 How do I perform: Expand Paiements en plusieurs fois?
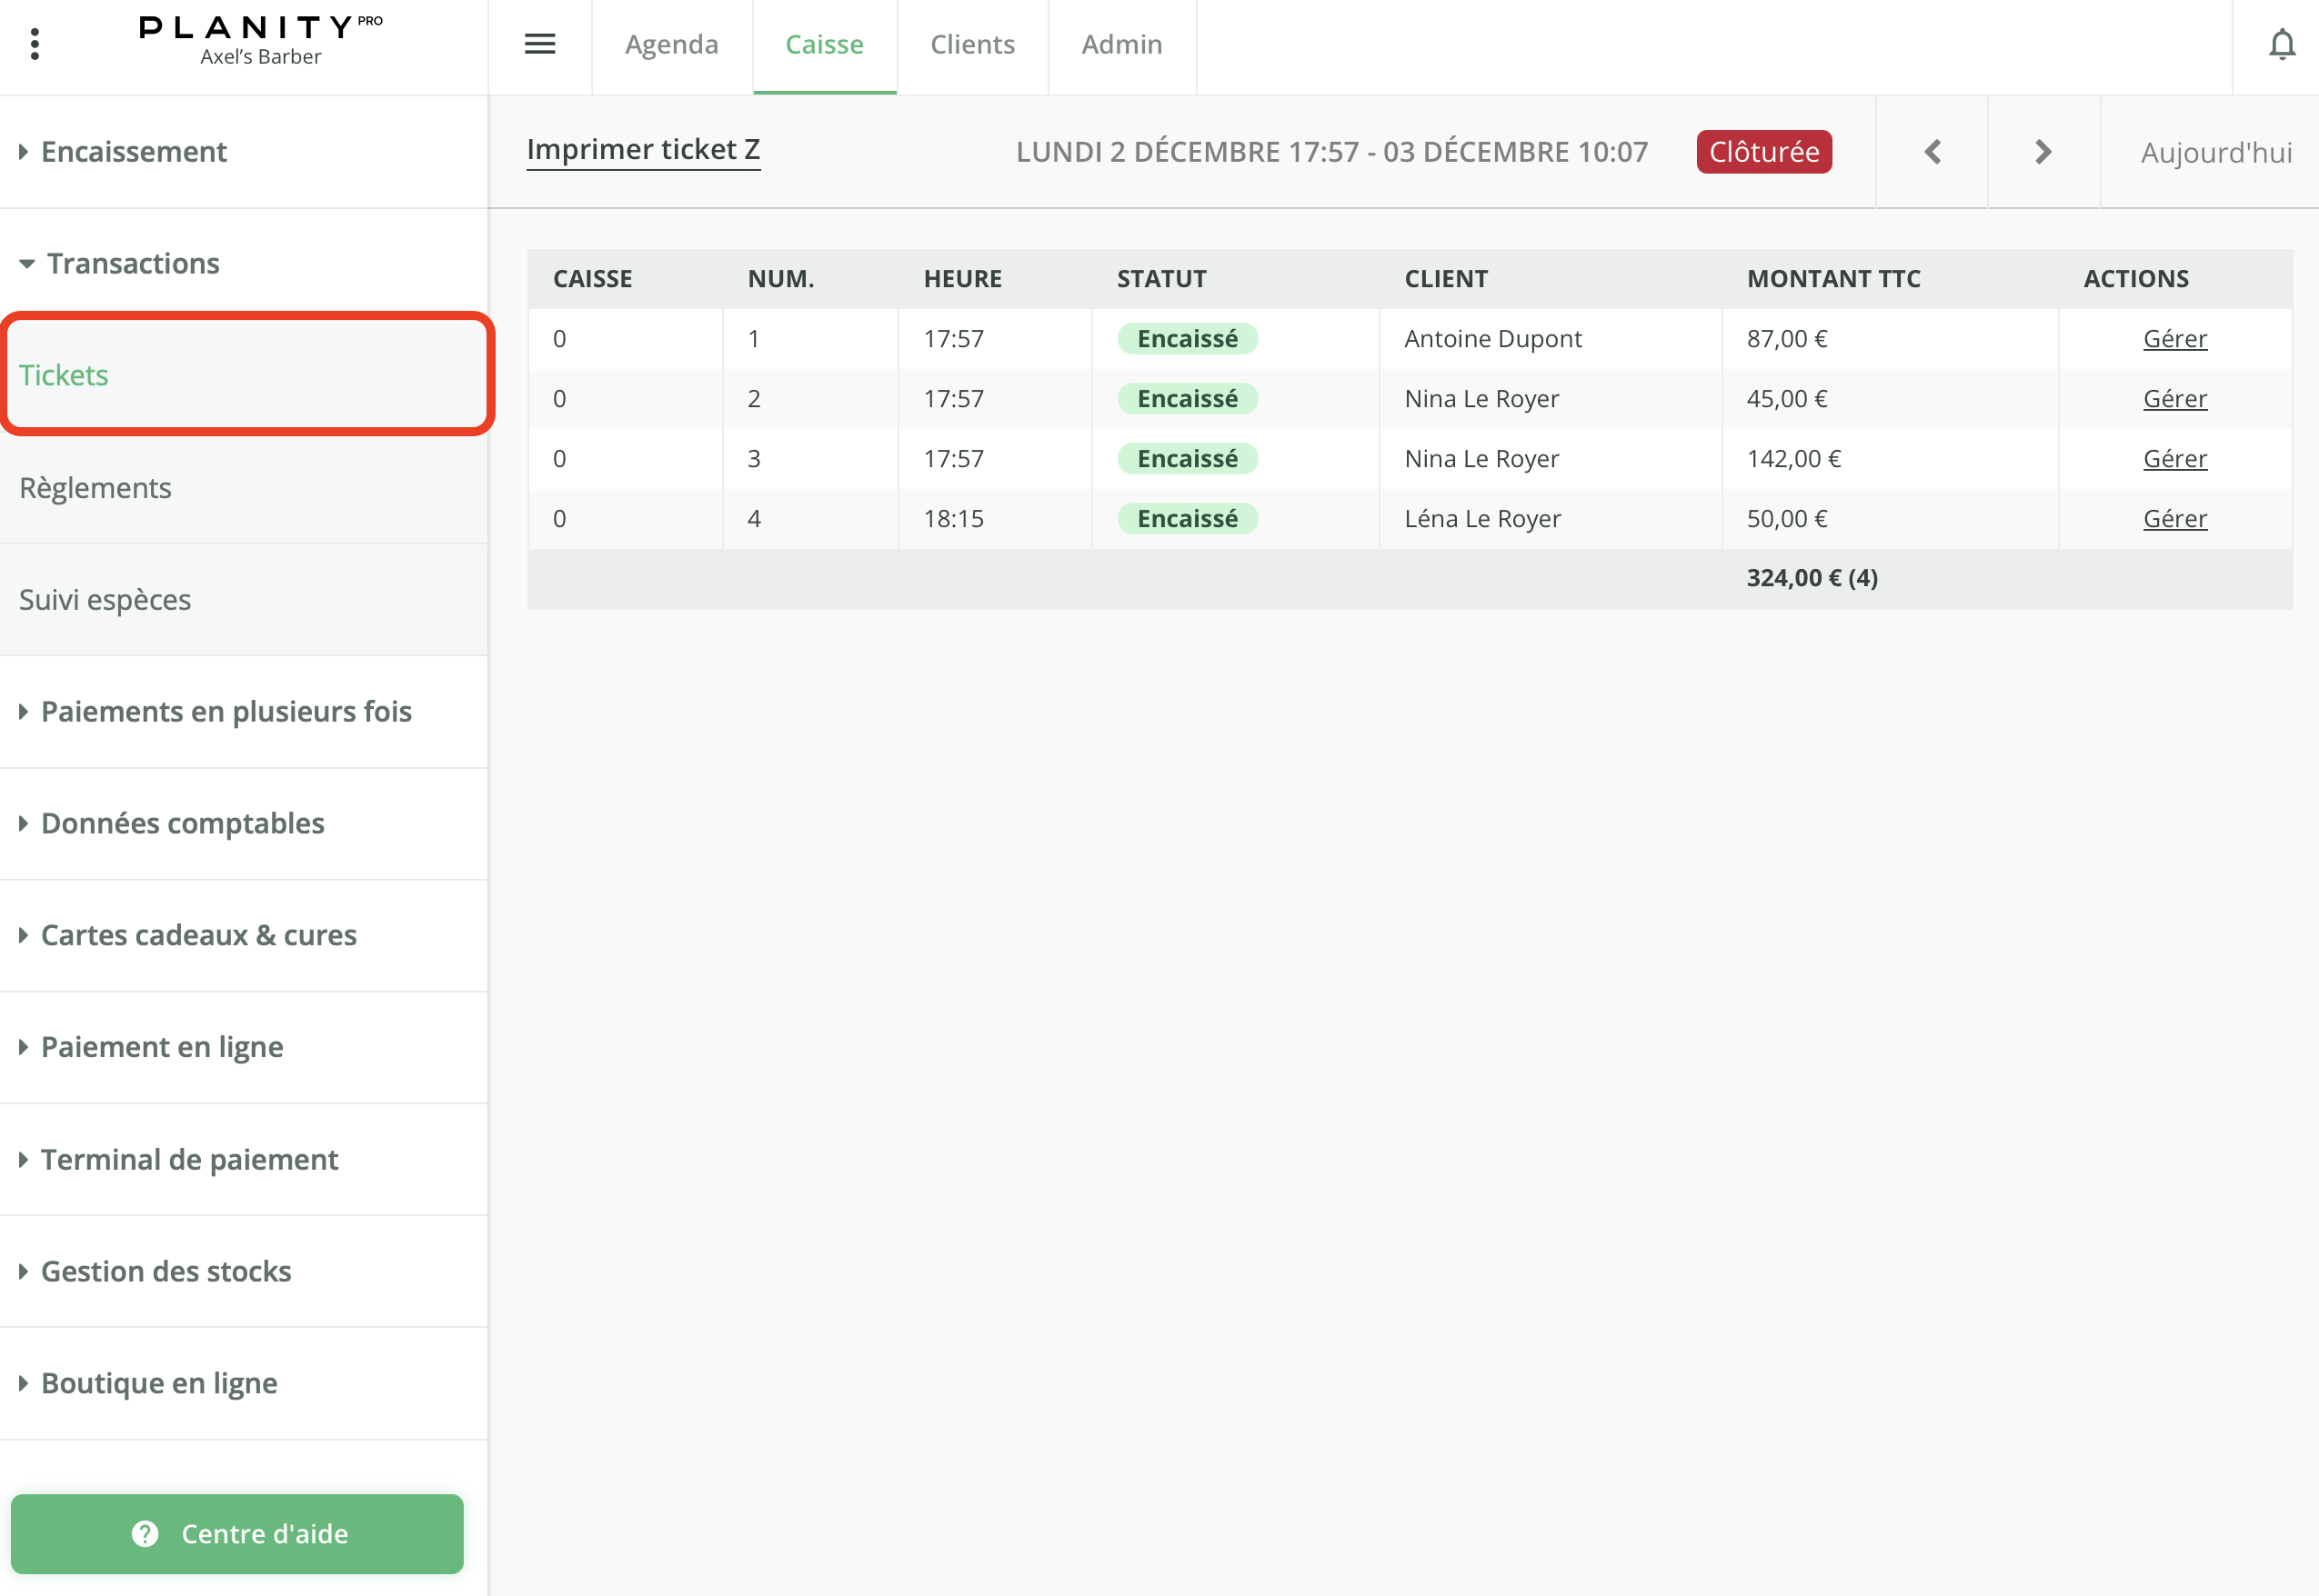pyautogui.click(x=226, y=712)
